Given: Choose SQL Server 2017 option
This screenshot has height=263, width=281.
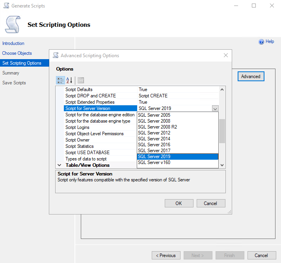Looking at the screenshot, I should pyautogui.click(x=178, y=150).
